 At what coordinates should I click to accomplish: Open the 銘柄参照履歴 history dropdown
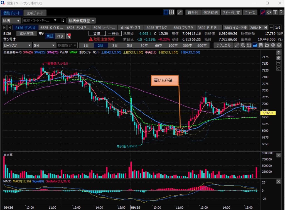click(x=82, y=21)
